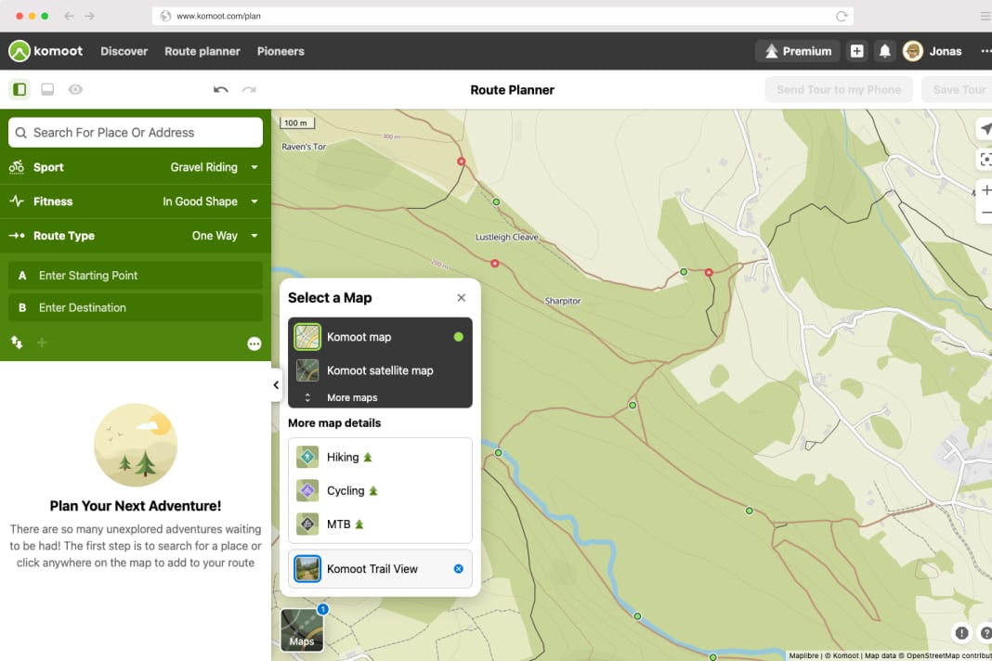Add another waypoint with the plus icon

coord(42,343)
